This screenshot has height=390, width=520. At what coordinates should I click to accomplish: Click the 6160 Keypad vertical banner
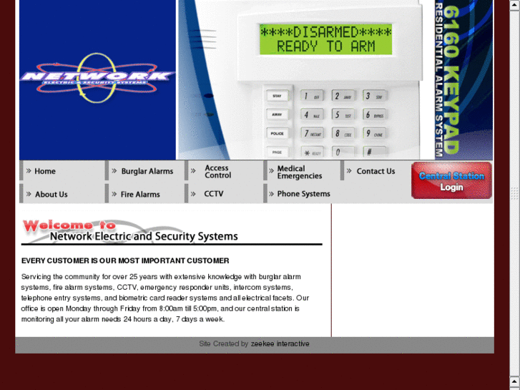[x=463, y=79]
